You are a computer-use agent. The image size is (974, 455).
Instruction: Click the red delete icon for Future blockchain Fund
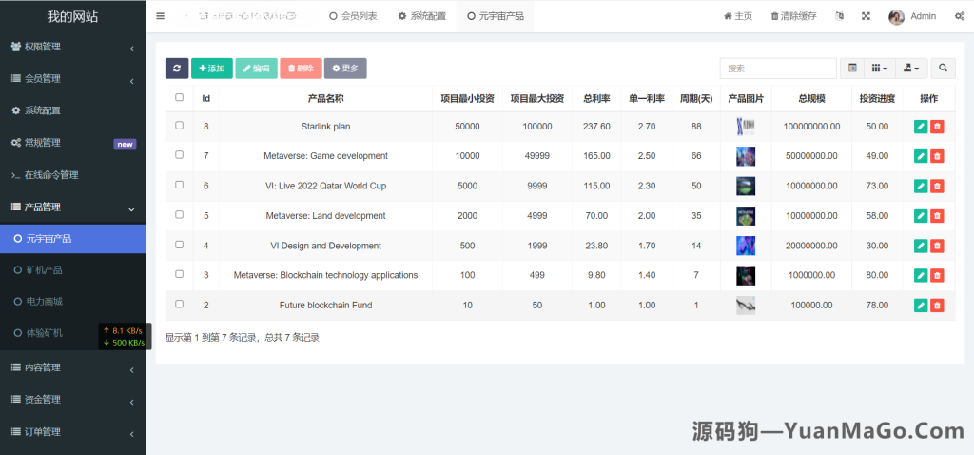[937, 306]
